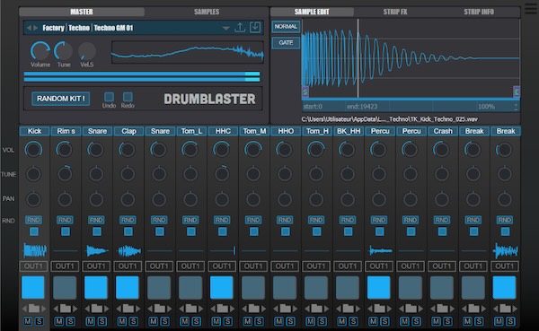Toggle the square under RND on HHO strip

(x=285, y=231)
